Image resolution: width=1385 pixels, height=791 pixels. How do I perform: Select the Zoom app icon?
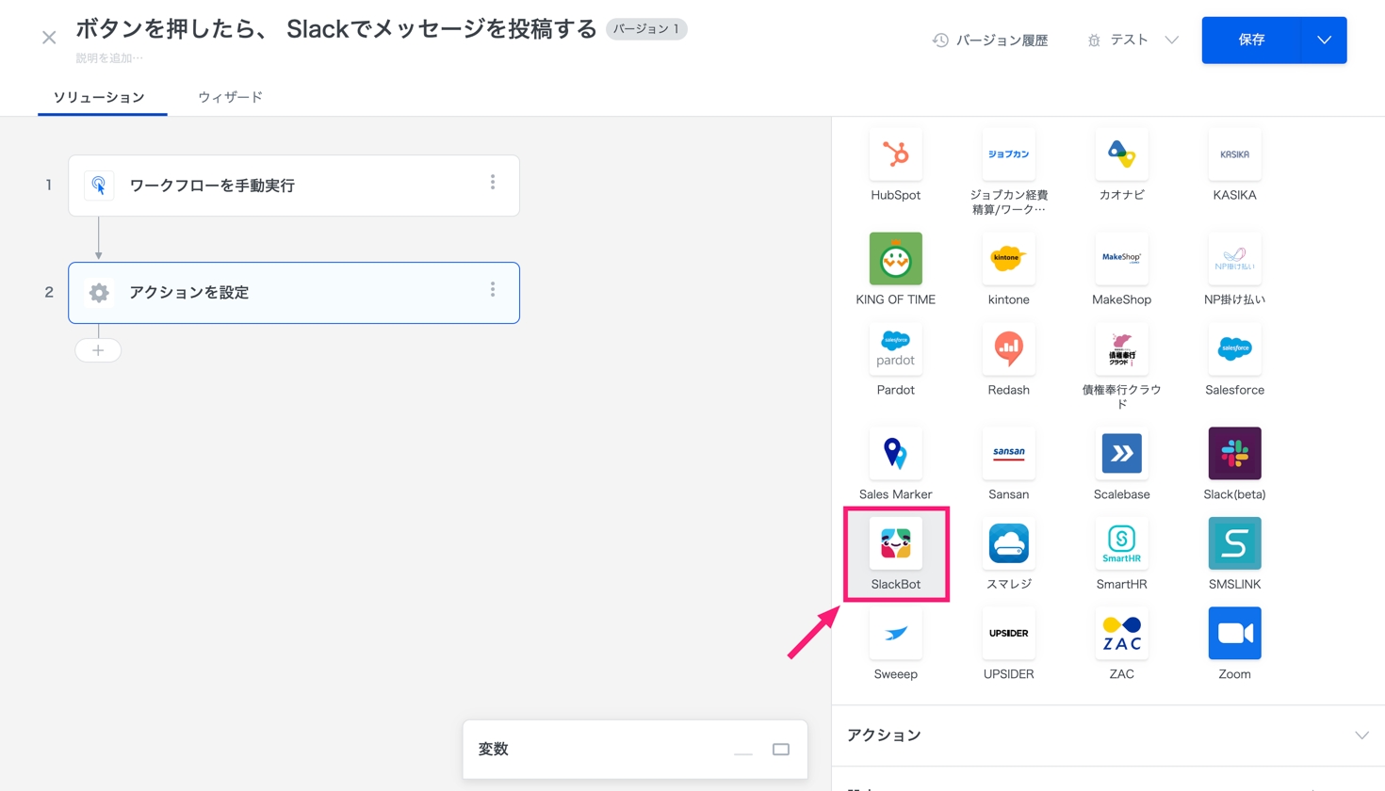click(1234, 634)
